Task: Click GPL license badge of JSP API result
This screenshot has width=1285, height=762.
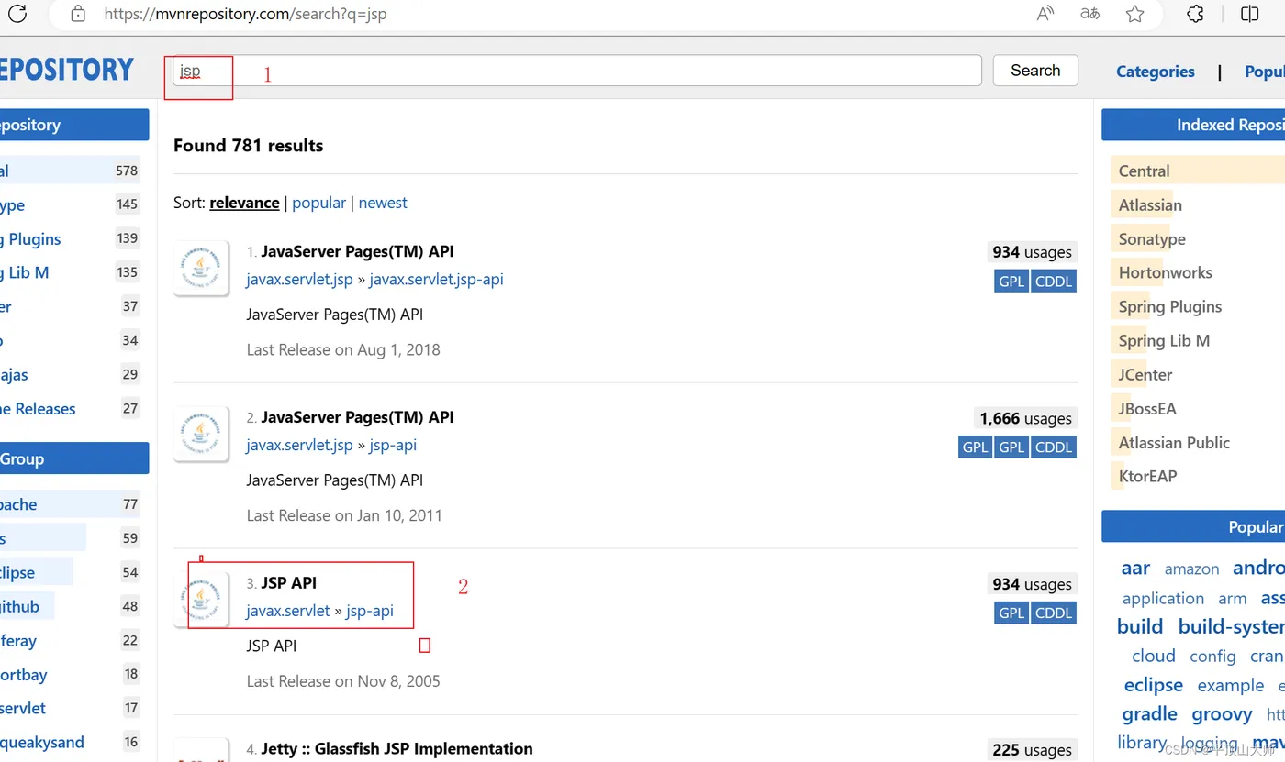Action: coord(1011,613)
